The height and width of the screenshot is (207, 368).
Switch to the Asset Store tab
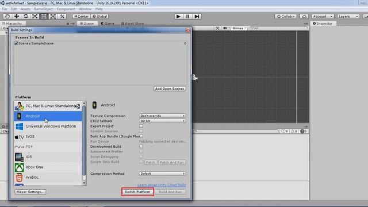(132, 24)
